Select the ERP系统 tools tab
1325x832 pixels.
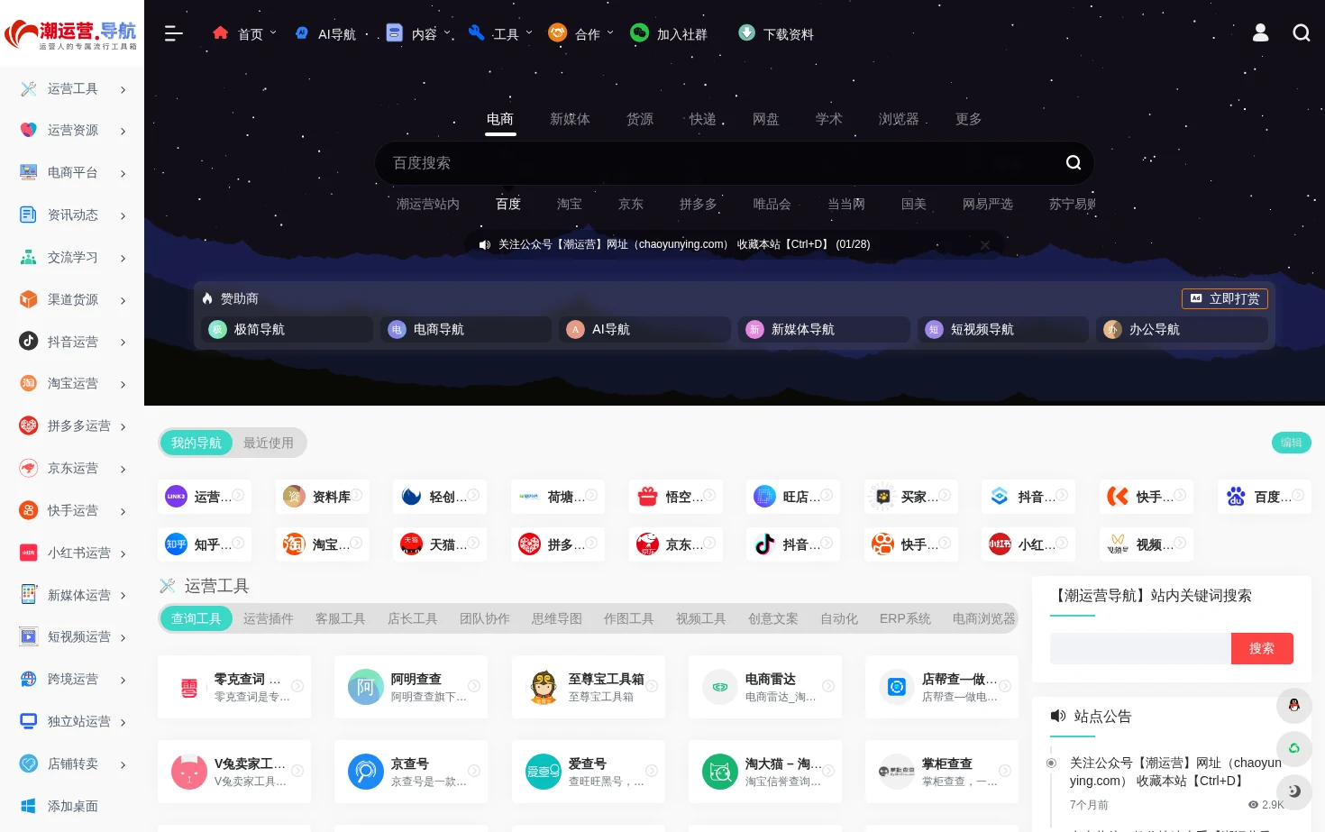(905, 618)
